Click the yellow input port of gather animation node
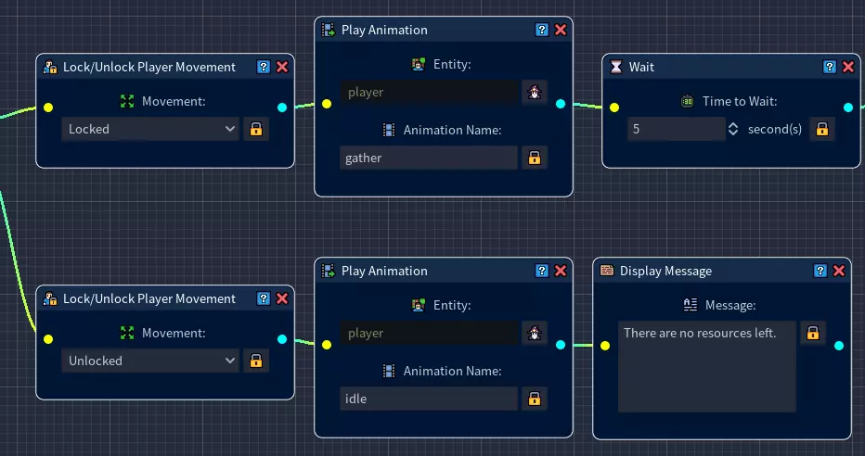The width and height of the screenshot is (865, 456). (327, 104)
